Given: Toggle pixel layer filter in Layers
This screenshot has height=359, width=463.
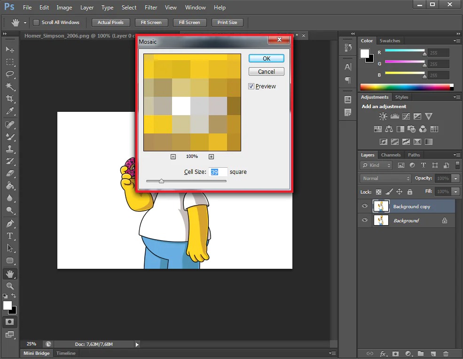Looking at the screenshot, I should point(401,165).
